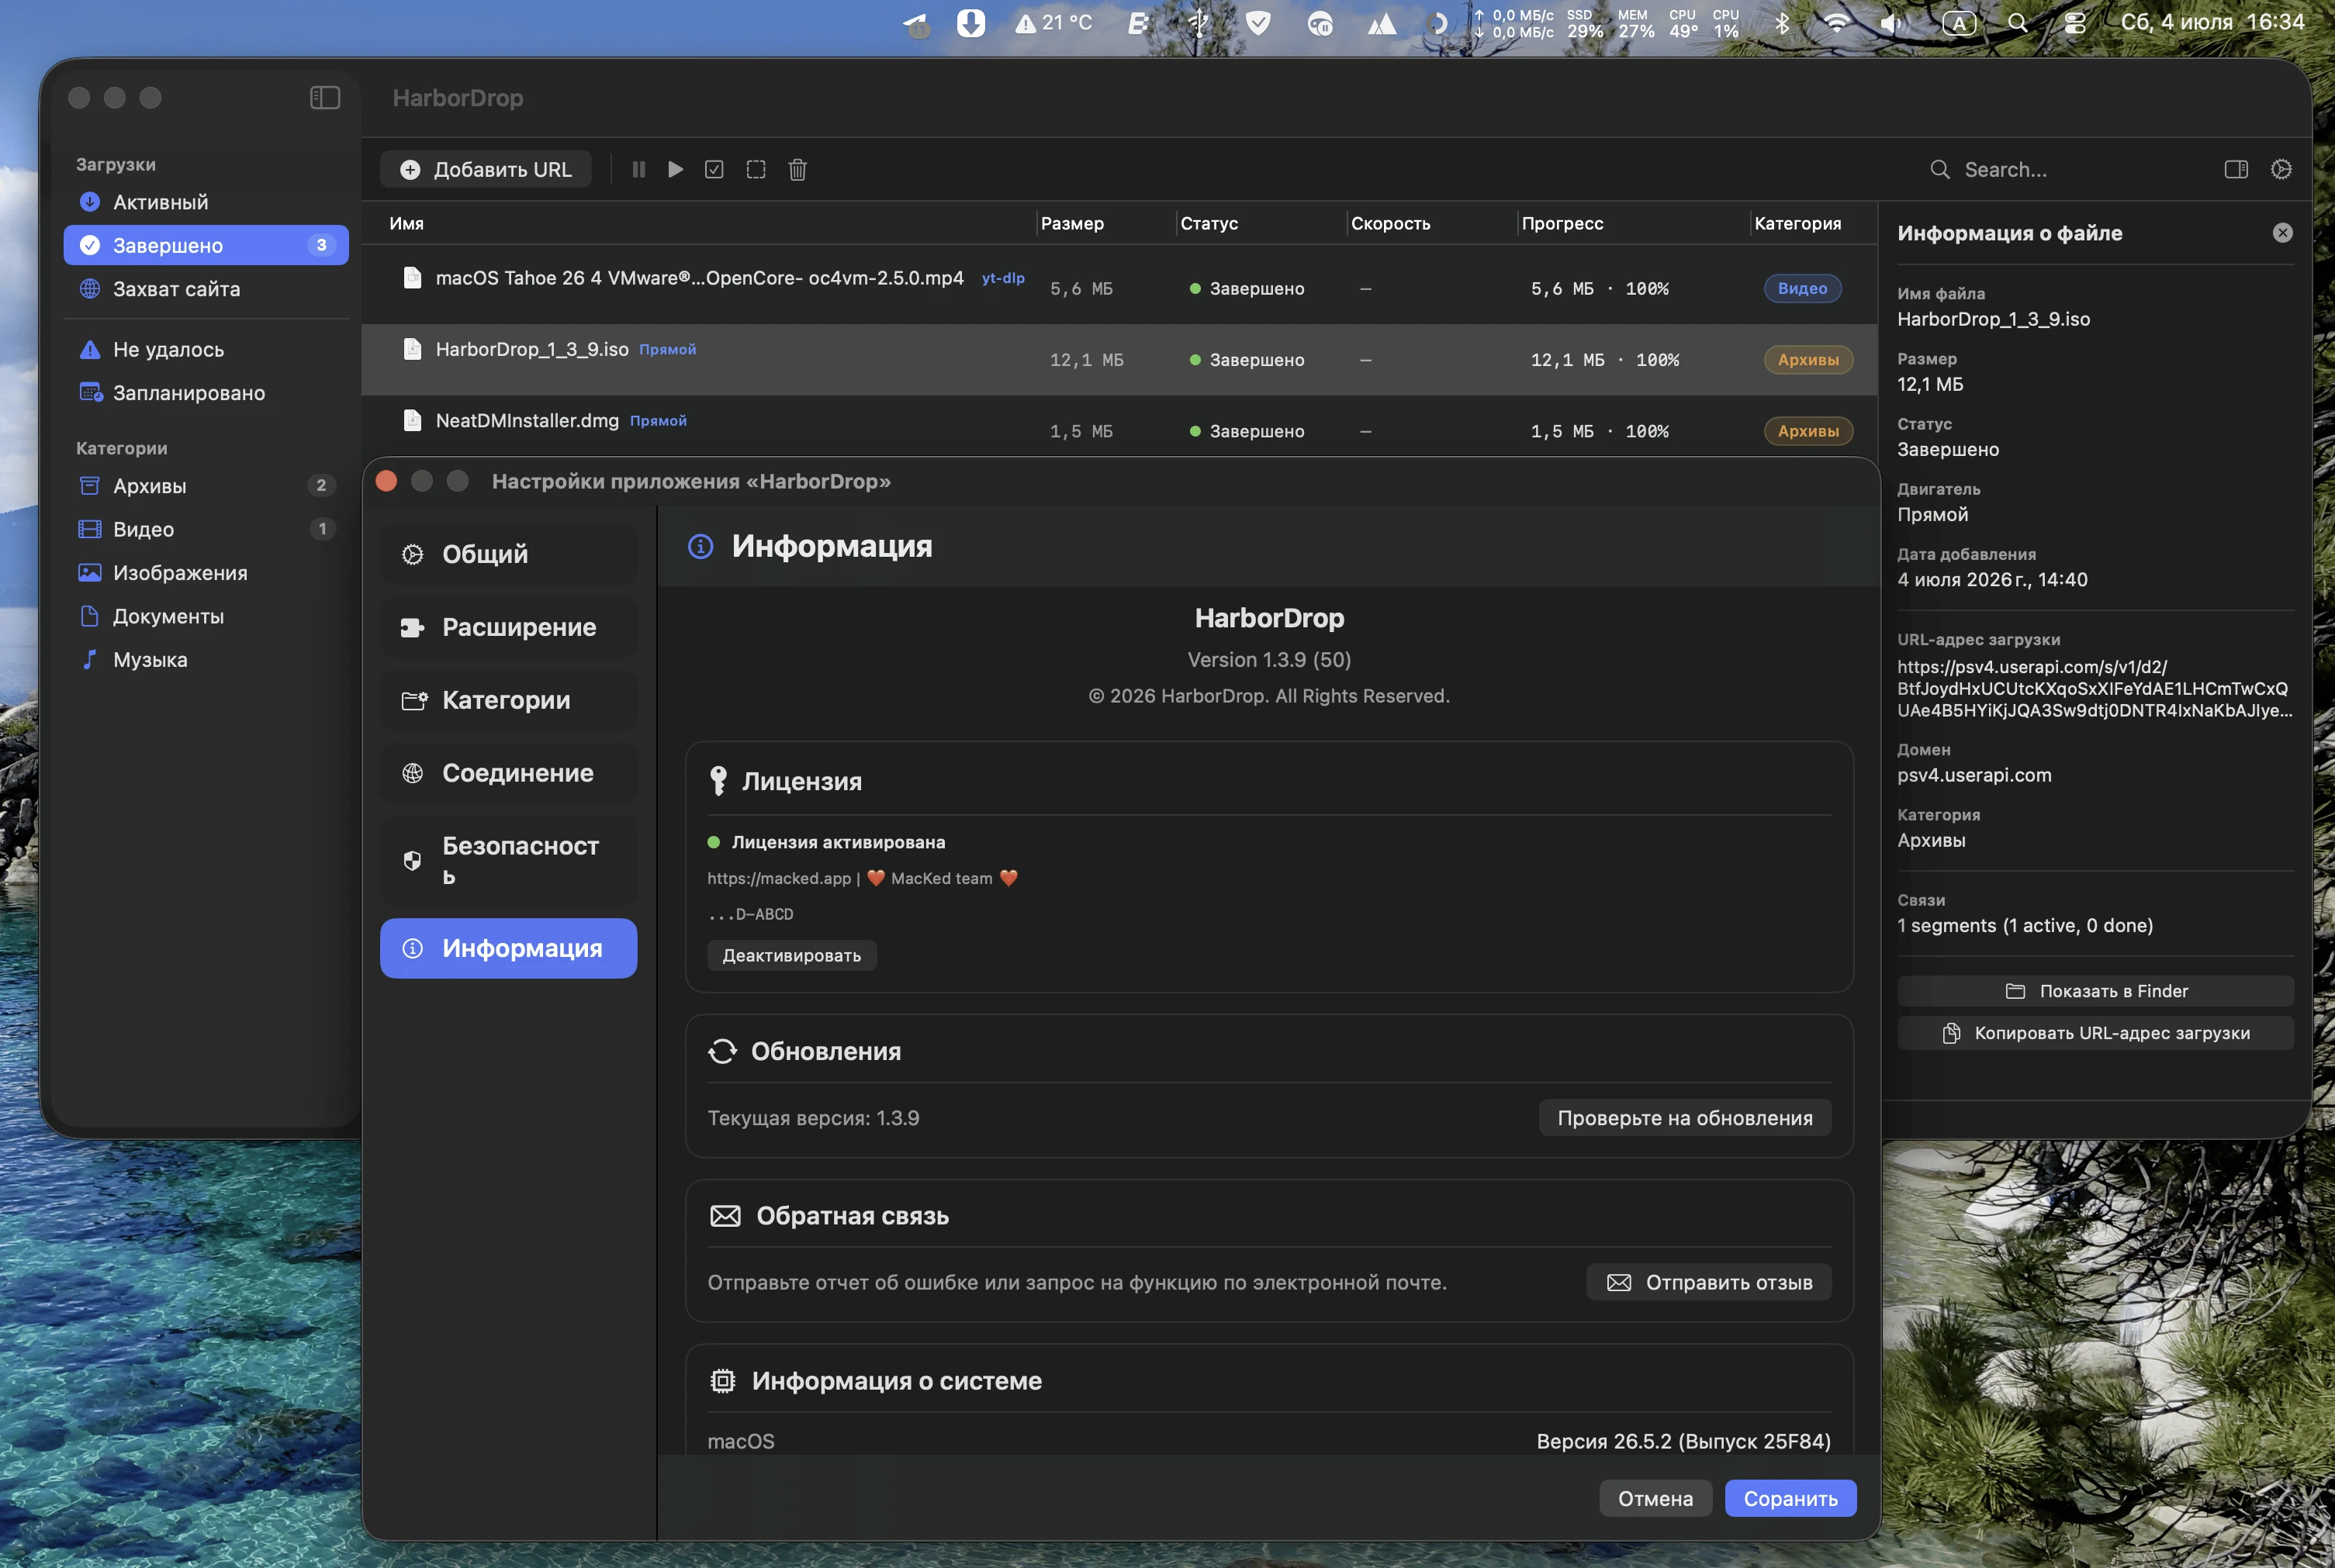2335x1568 pixels.
Task: Click the psv4.userapi.com domain value
Action: [x=1974, y=775]
